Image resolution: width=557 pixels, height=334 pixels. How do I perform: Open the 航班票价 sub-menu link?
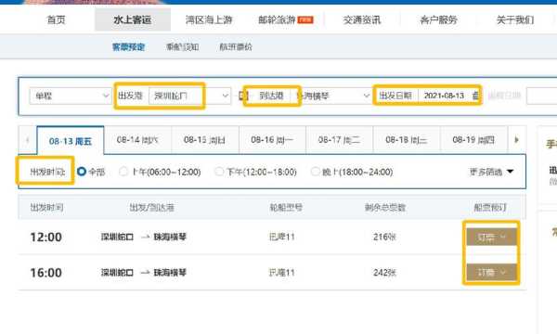236,46
